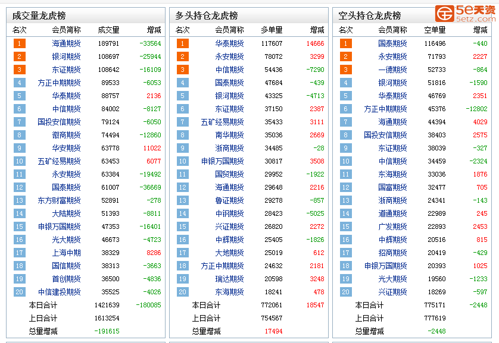The height and width of the screenshot is (343, 499).
Task: Select long position value 117607
Action: pos(272,43)
